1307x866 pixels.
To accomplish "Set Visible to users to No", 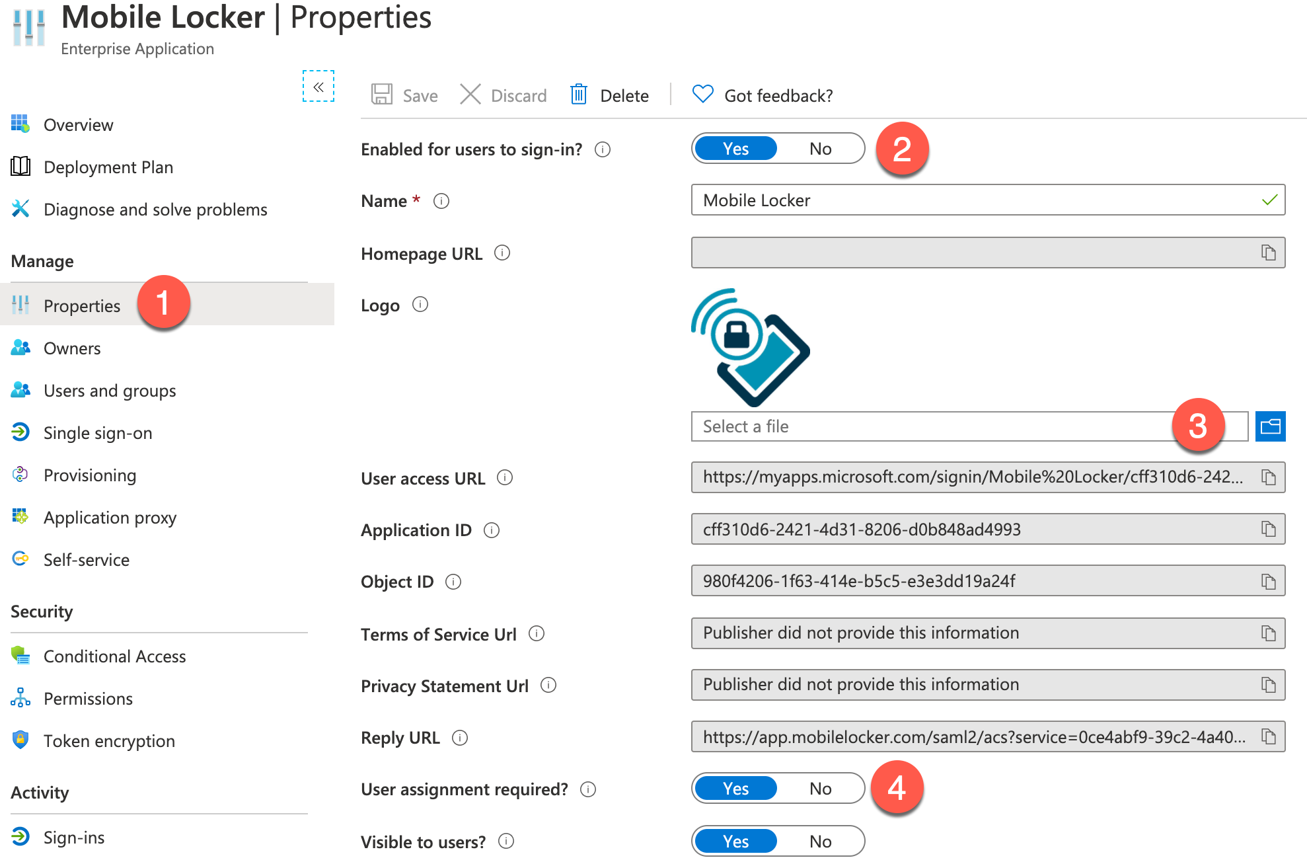I will (820, 842).
